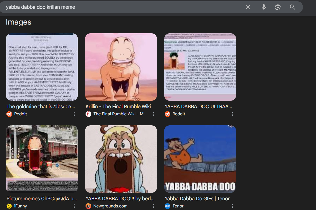The width and height of the screenshot is (316, 210).
Task: Click the Reddit icon under the /dbs/ result
Action: point(9,114)
